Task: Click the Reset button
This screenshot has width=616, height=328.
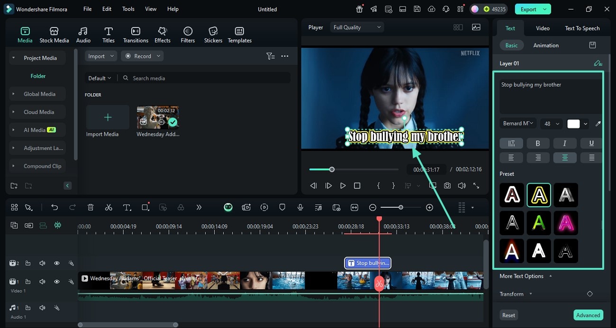Action: pyautogui.click(x=508, y=315)
